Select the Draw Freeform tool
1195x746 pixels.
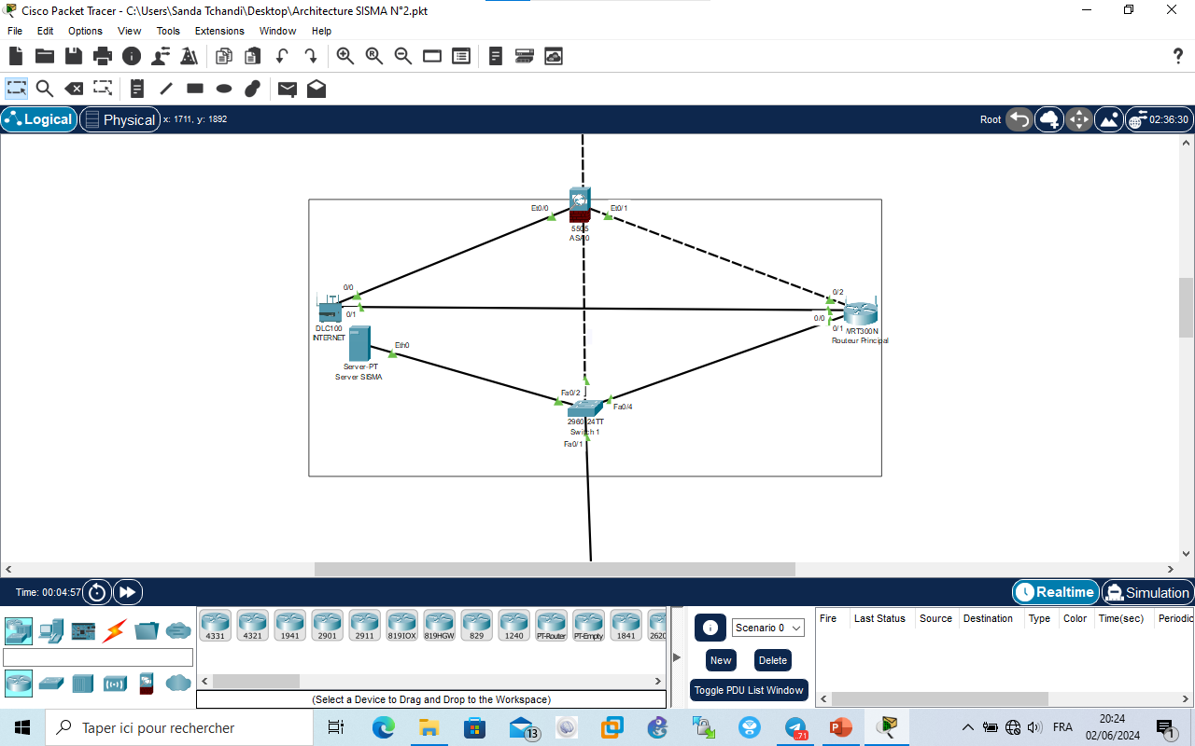pos(253,89)
